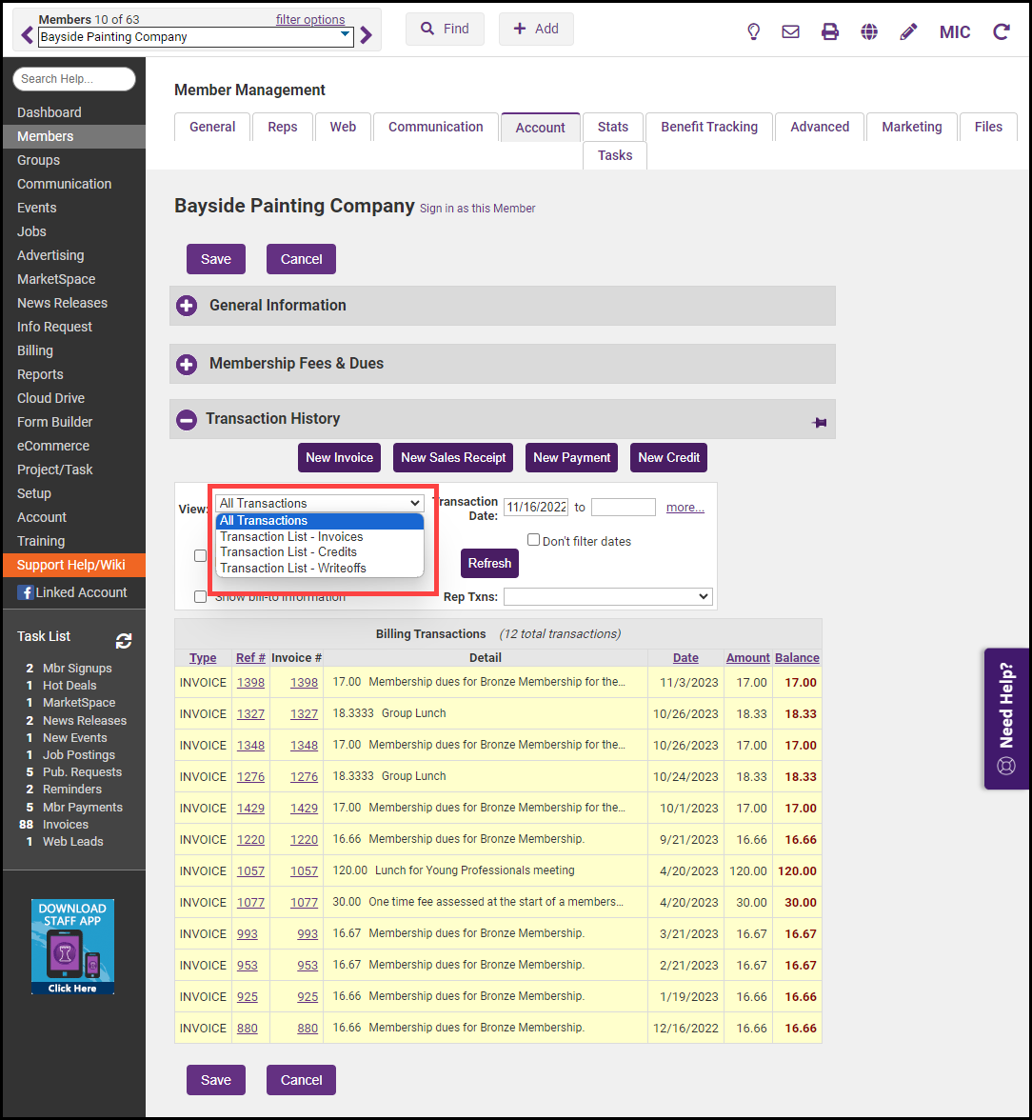Open Billing in the left sidebar
This screenshot has width=1032, height=1120.
point(35,350)
